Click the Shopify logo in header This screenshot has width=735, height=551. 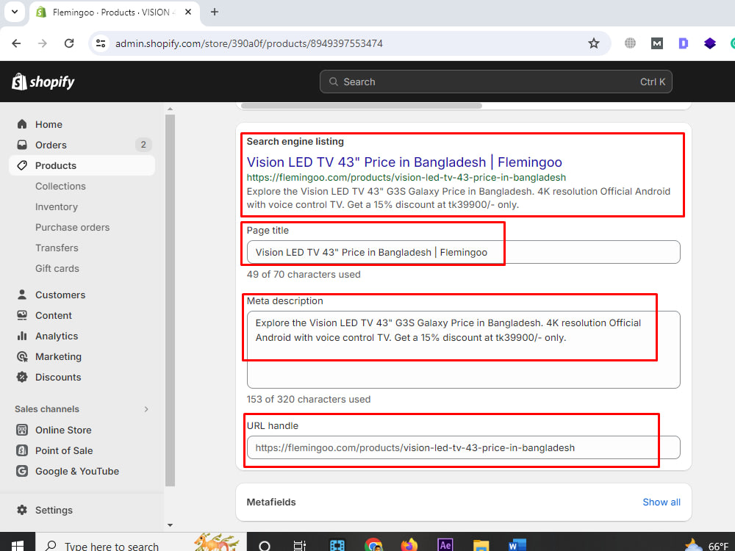tap(43, 82)
